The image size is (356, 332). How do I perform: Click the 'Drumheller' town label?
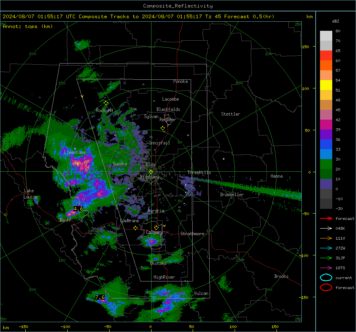point(232,195)
